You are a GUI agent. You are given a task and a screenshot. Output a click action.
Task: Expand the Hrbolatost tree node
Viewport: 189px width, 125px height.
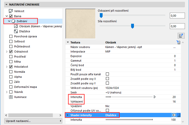[7, 67]
